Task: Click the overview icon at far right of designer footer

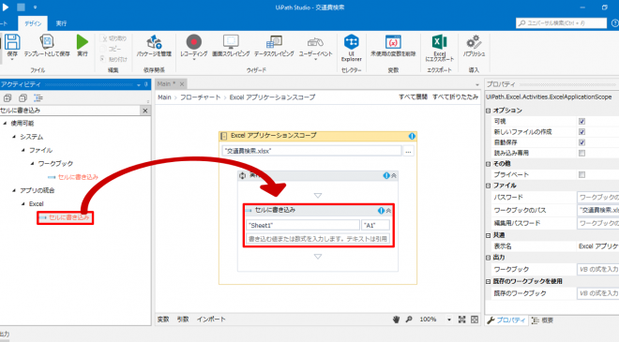Action: [475, 320]
